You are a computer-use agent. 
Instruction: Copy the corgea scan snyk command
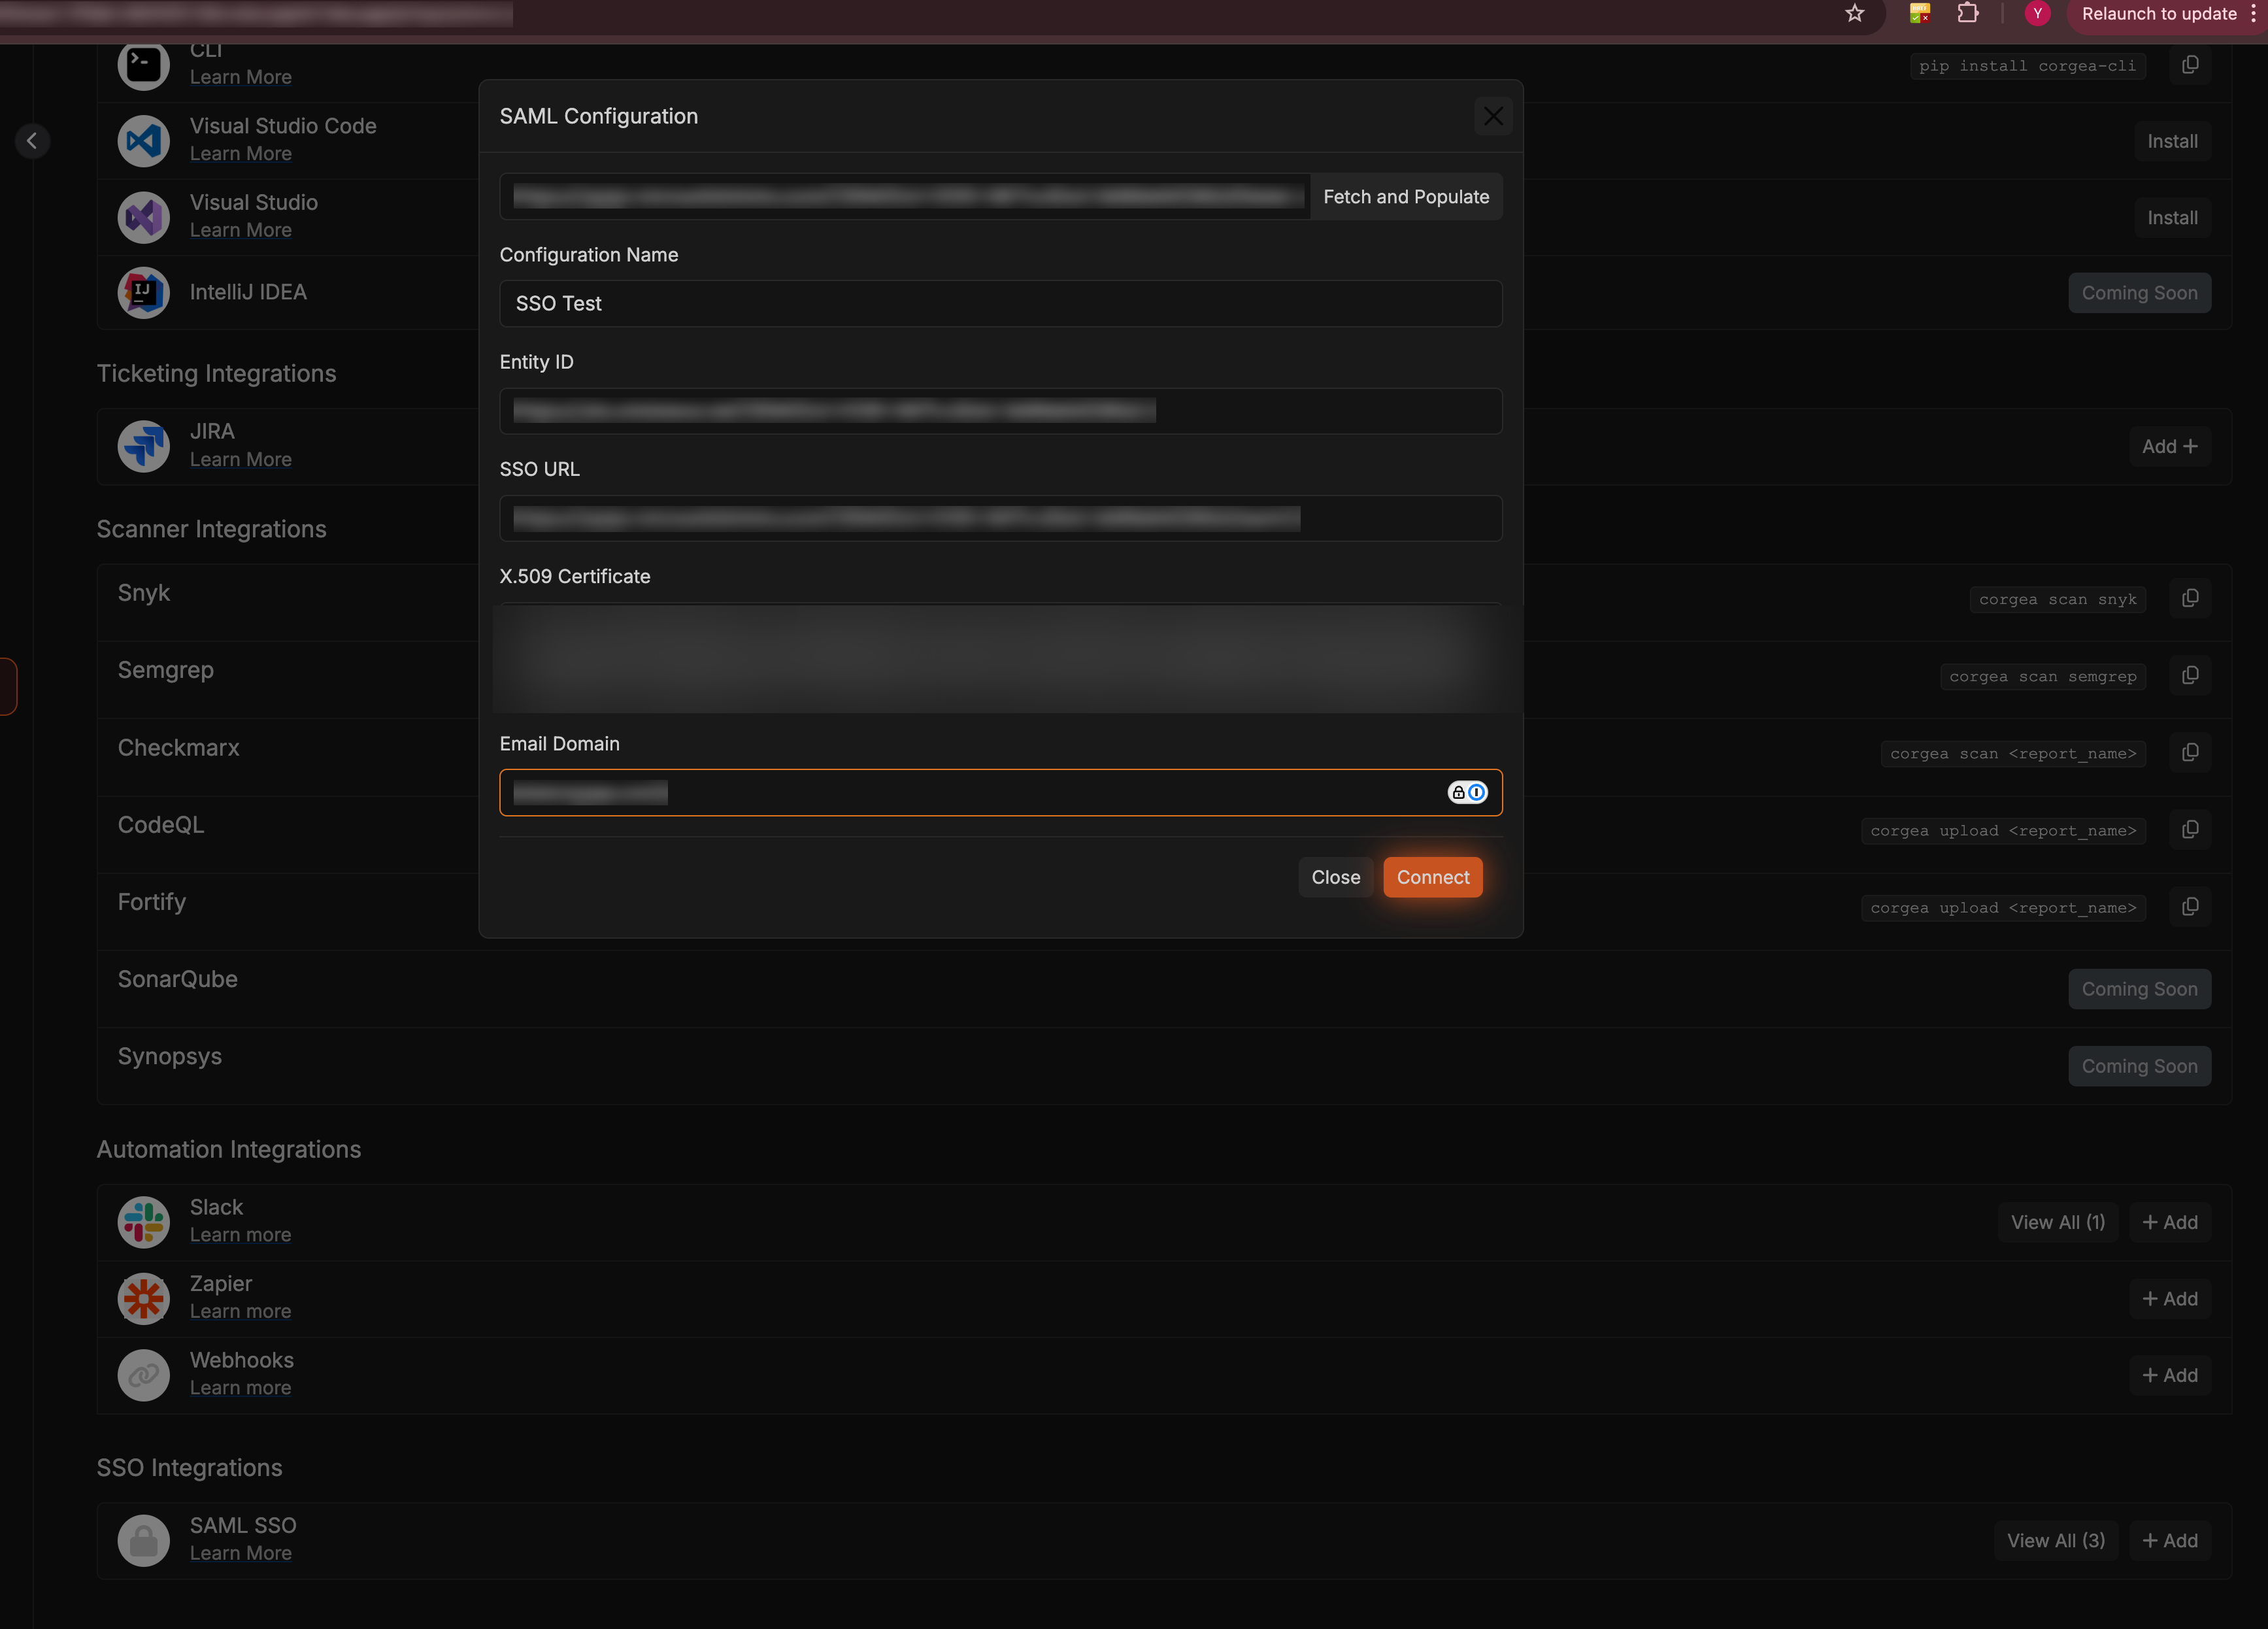click(2189, 598)
